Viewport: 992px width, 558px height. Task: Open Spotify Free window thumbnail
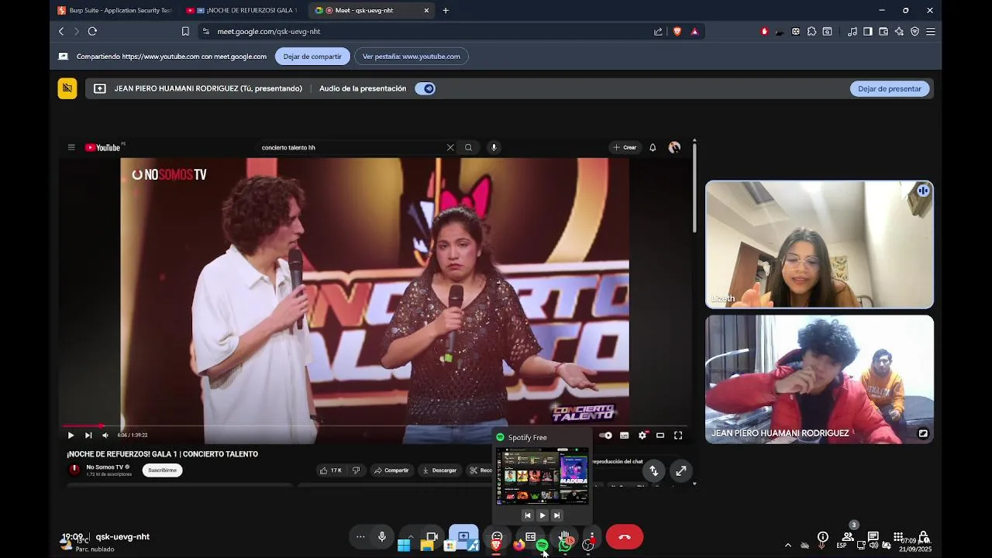pos(542,476)
